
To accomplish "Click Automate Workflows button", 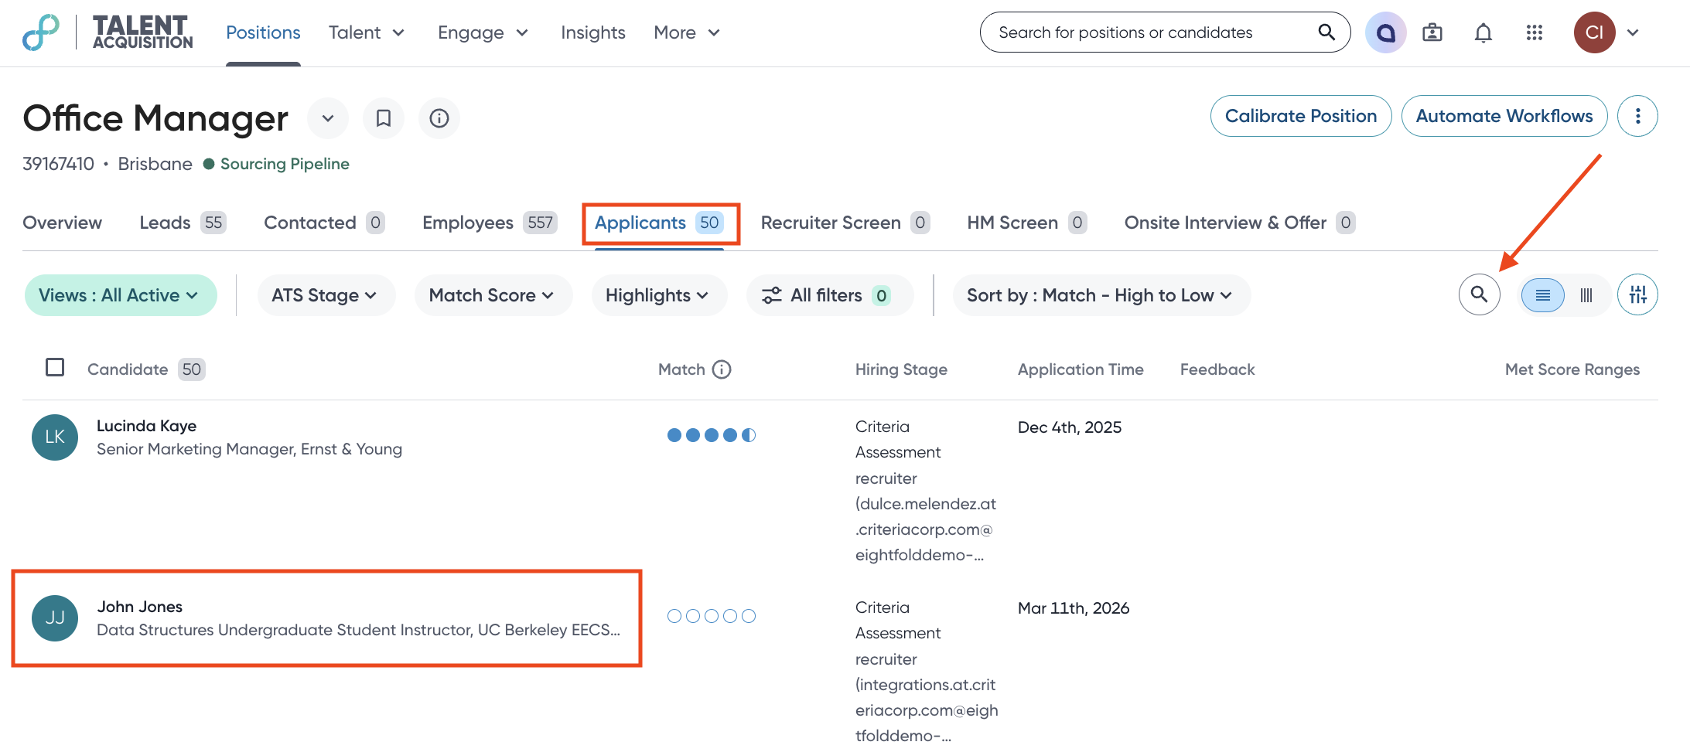I will (1504, 116).
